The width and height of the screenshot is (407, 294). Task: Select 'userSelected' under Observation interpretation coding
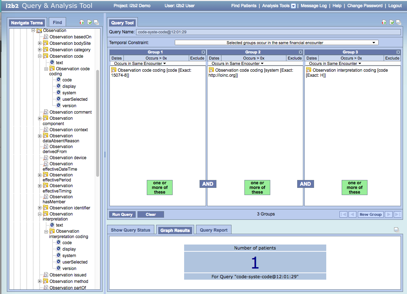[75, 262]
